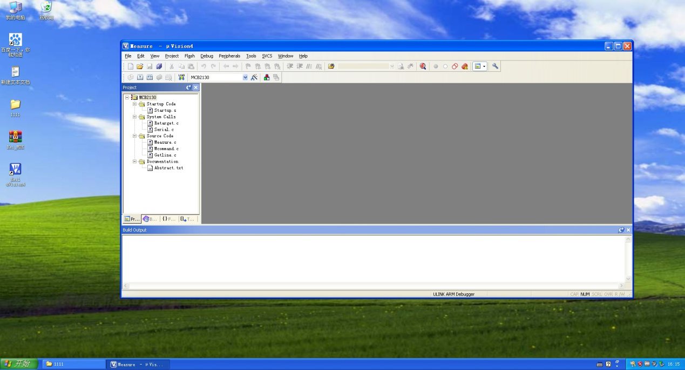Open Target Options with the magic wand icon
Image resolution: width=685 pixels, height=370 pixels.
point(254,77)
